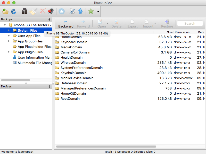Select the ManagedPreferencesDomain folder row
The height and width of the screenshot is (154, 206).
(130, 88)
